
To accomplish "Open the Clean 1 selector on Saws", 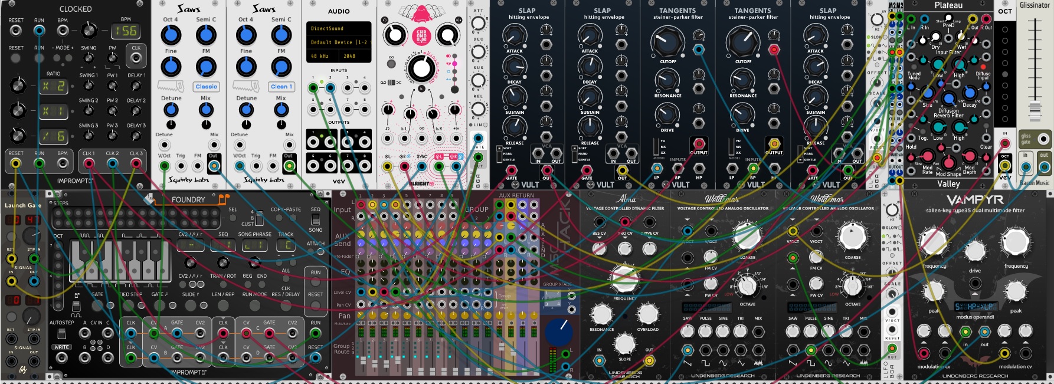I will [281, 87].
